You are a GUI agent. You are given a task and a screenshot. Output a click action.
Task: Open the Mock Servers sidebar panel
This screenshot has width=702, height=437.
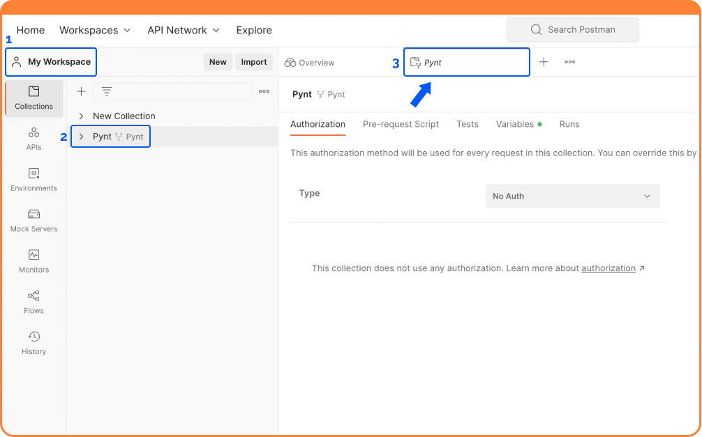(33, 220)
